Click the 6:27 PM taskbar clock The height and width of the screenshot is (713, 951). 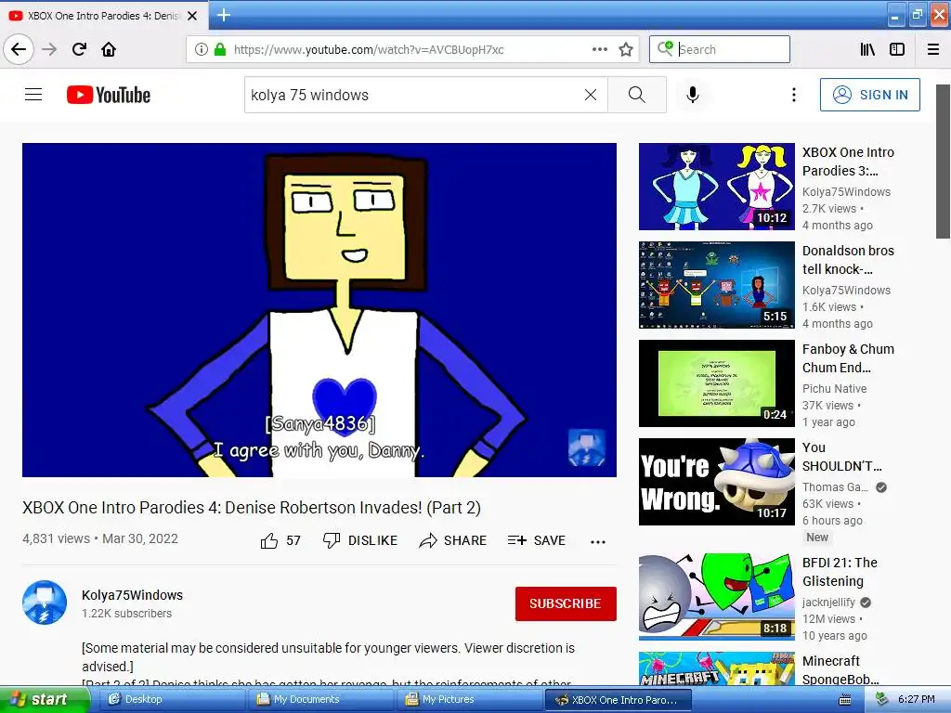click(x=916, y=699)
